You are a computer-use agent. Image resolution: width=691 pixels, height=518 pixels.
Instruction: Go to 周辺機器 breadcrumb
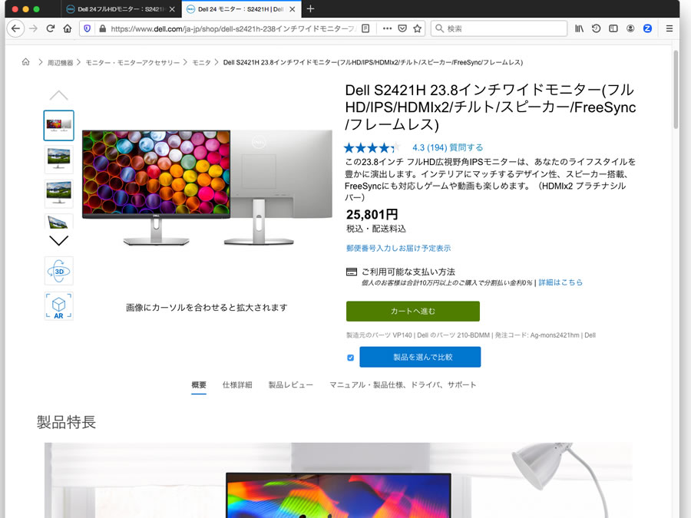[x=61, y=63]
